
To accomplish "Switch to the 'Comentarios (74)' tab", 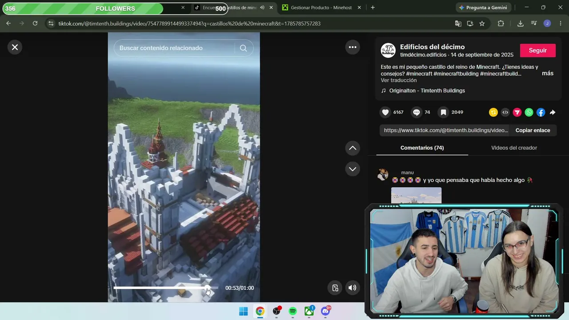I will [x=422, y=148].
